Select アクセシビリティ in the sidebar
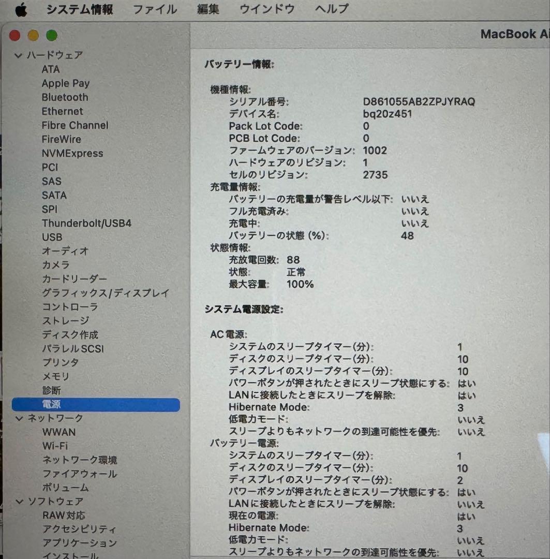The image size is (550, 559). 80,529
